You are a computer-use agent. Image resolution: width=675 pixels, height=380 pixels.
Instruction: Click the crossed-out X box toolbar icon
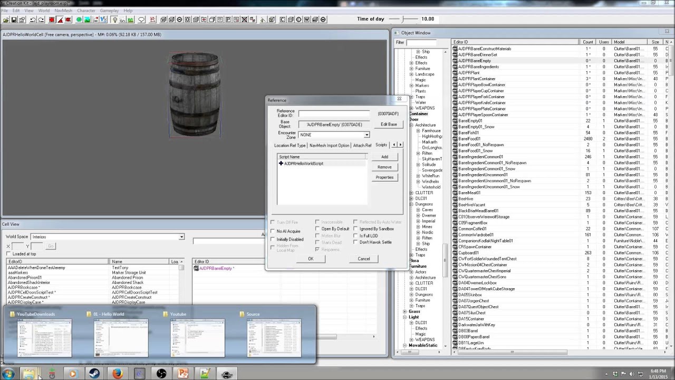click(x=244, y=20)
